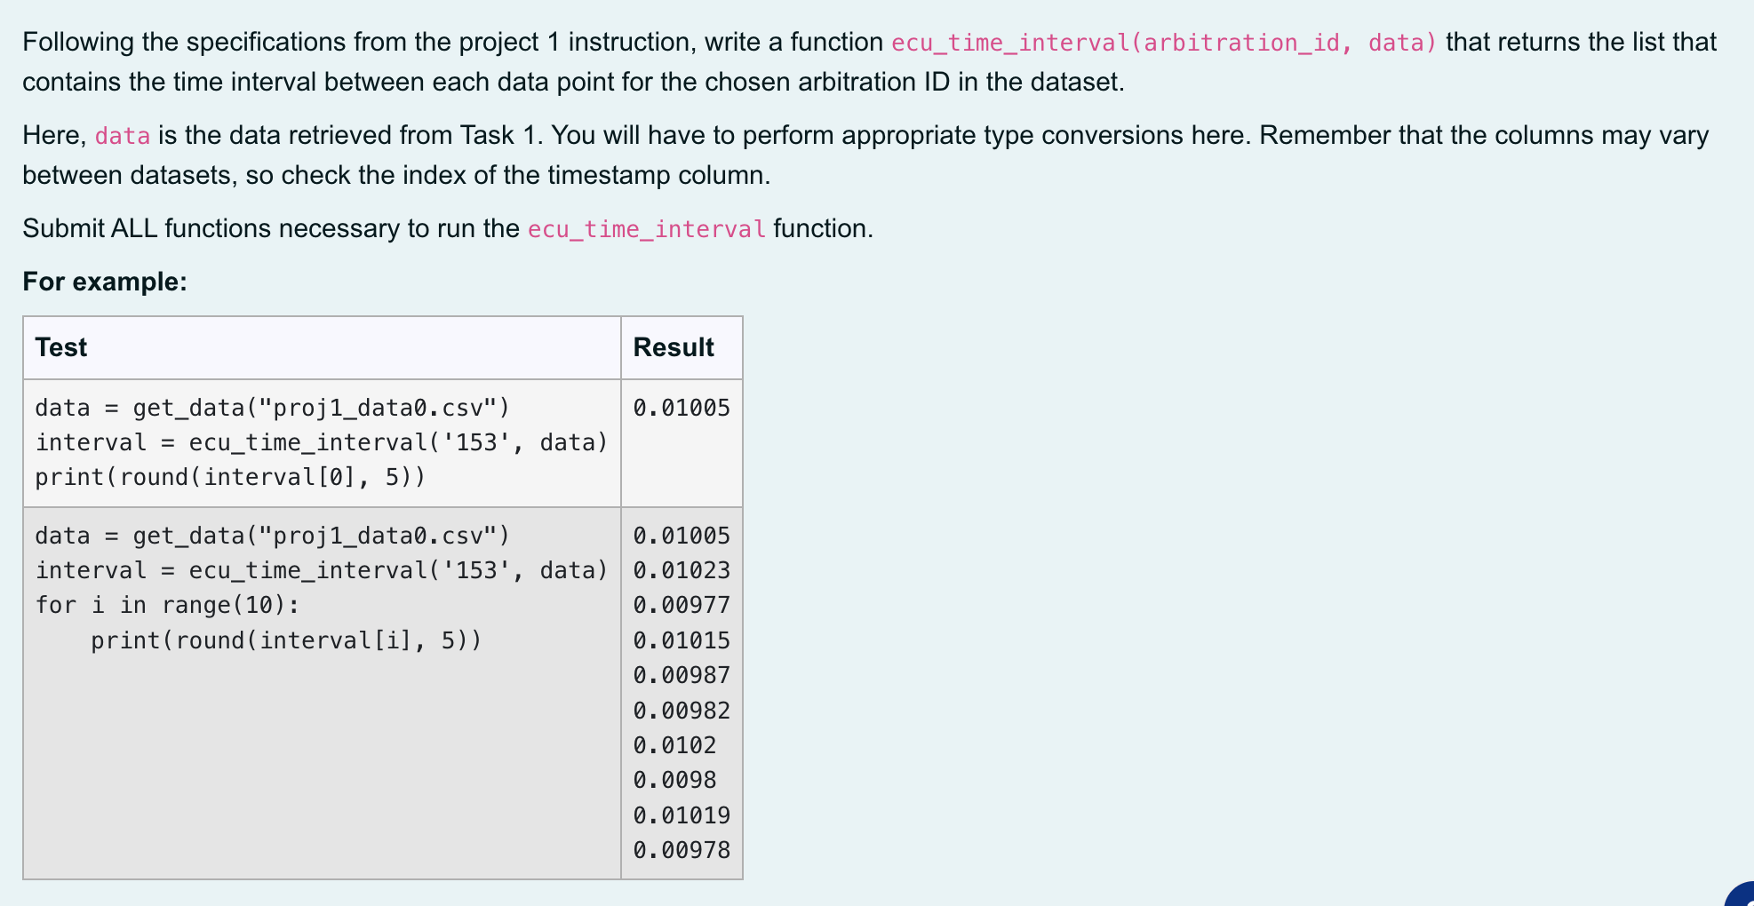Image resolution: width=1754 pixels, height=906 pixels.
Task: Click the ecu_time_interval code in the Submit sentence
Action: click(644, 228)
